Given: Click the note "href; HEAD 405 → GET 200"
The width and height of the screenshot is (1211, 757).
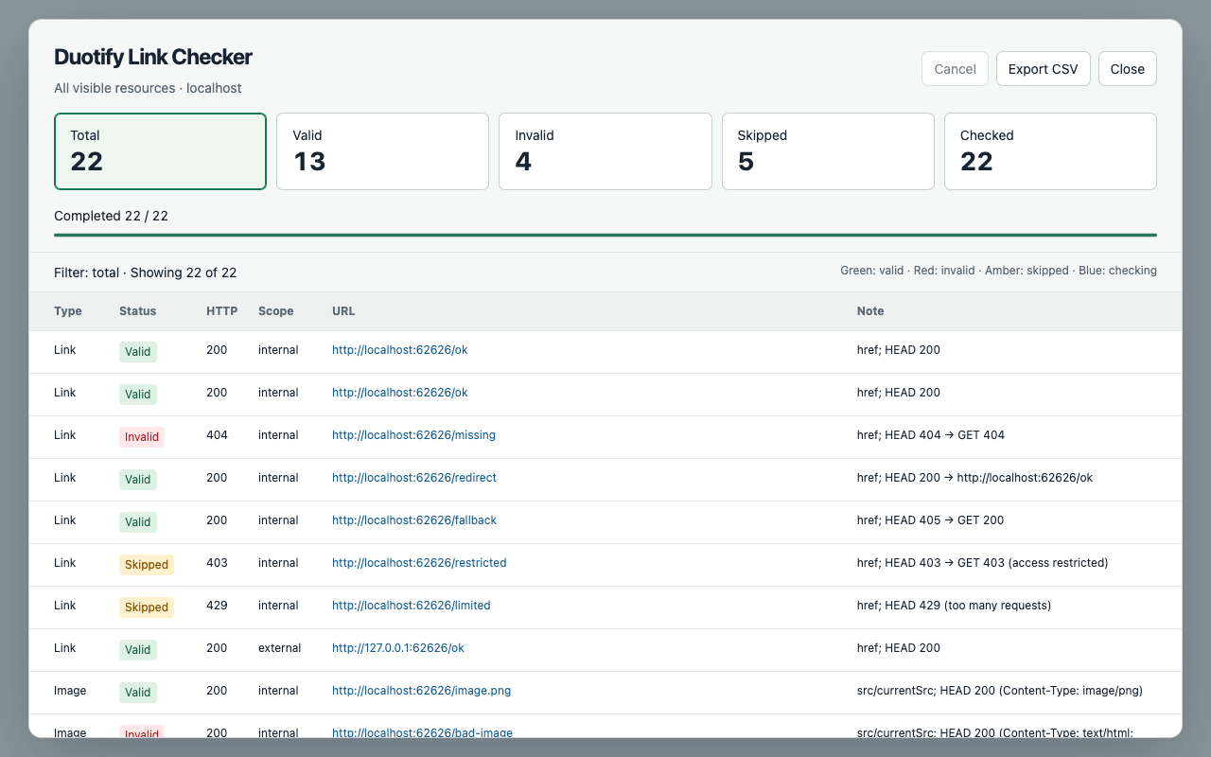Looking at the screenshot, I should tap(931, 520).
